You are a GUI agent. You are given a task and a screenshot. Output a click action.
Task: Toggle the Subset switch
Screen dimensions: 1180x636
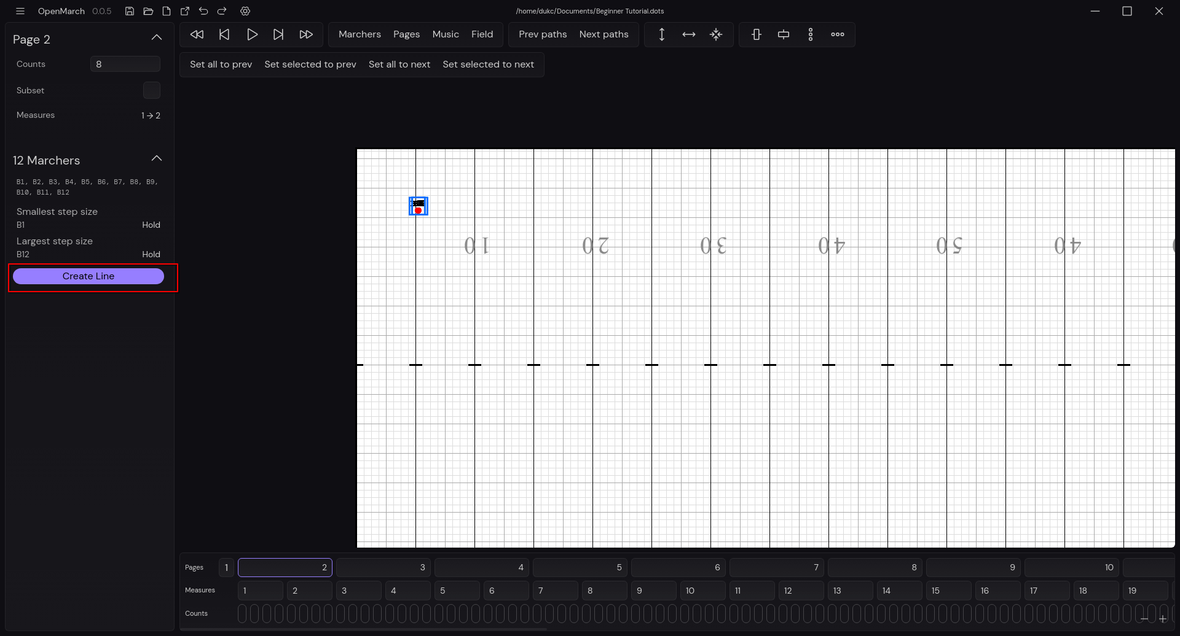click(x=151, y=90)
